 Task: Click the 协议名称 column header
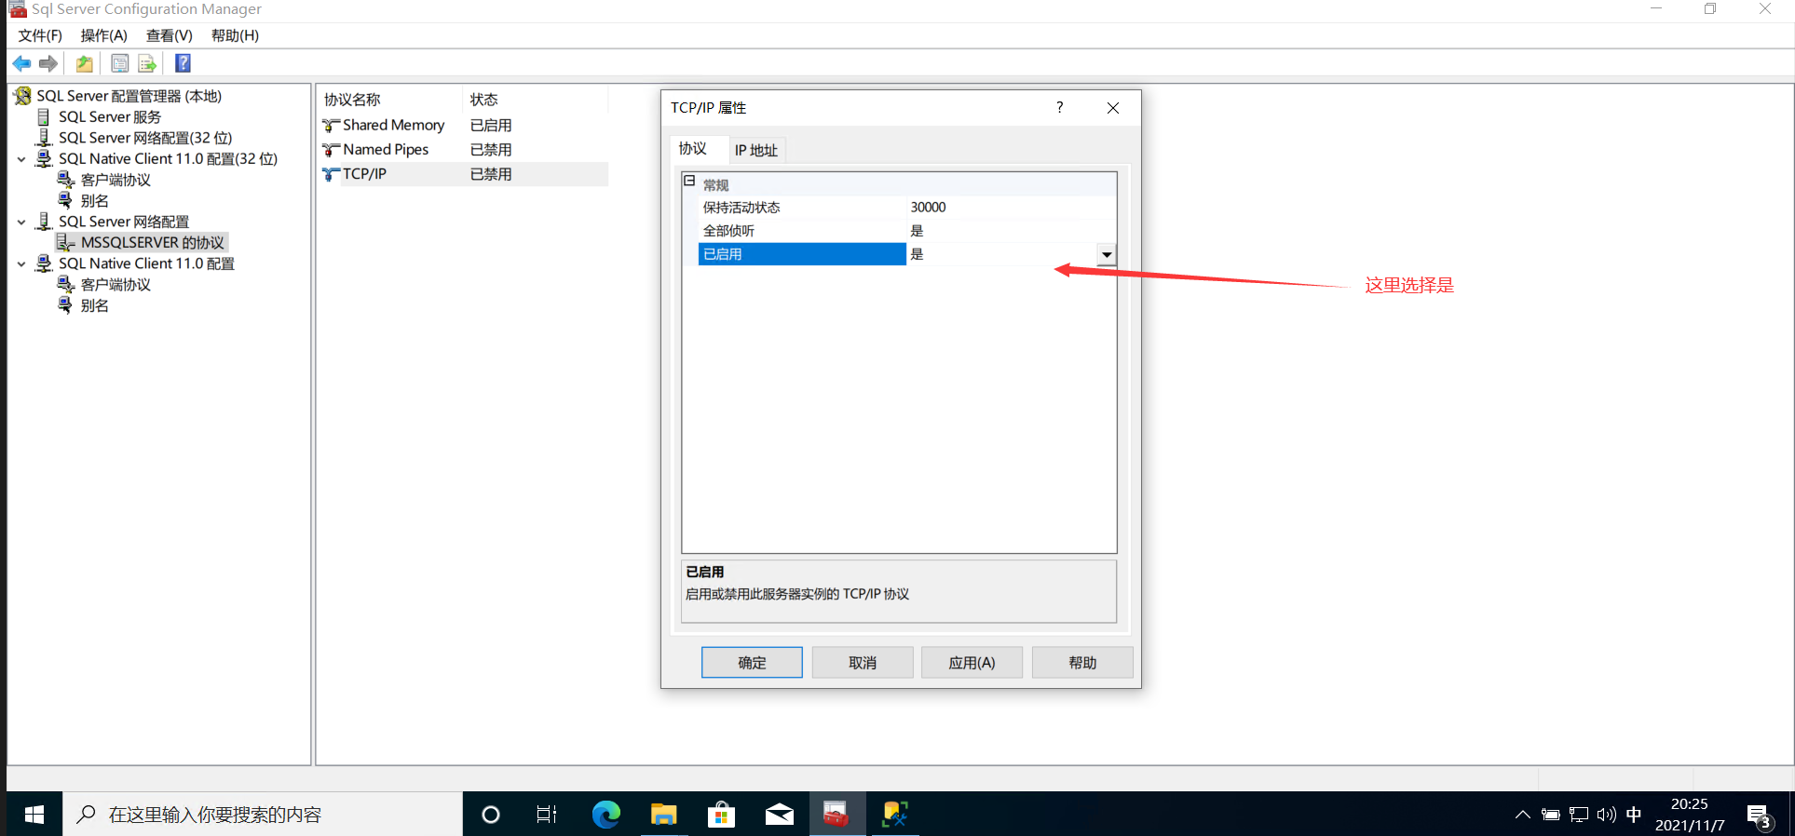[x=390, y=100]
